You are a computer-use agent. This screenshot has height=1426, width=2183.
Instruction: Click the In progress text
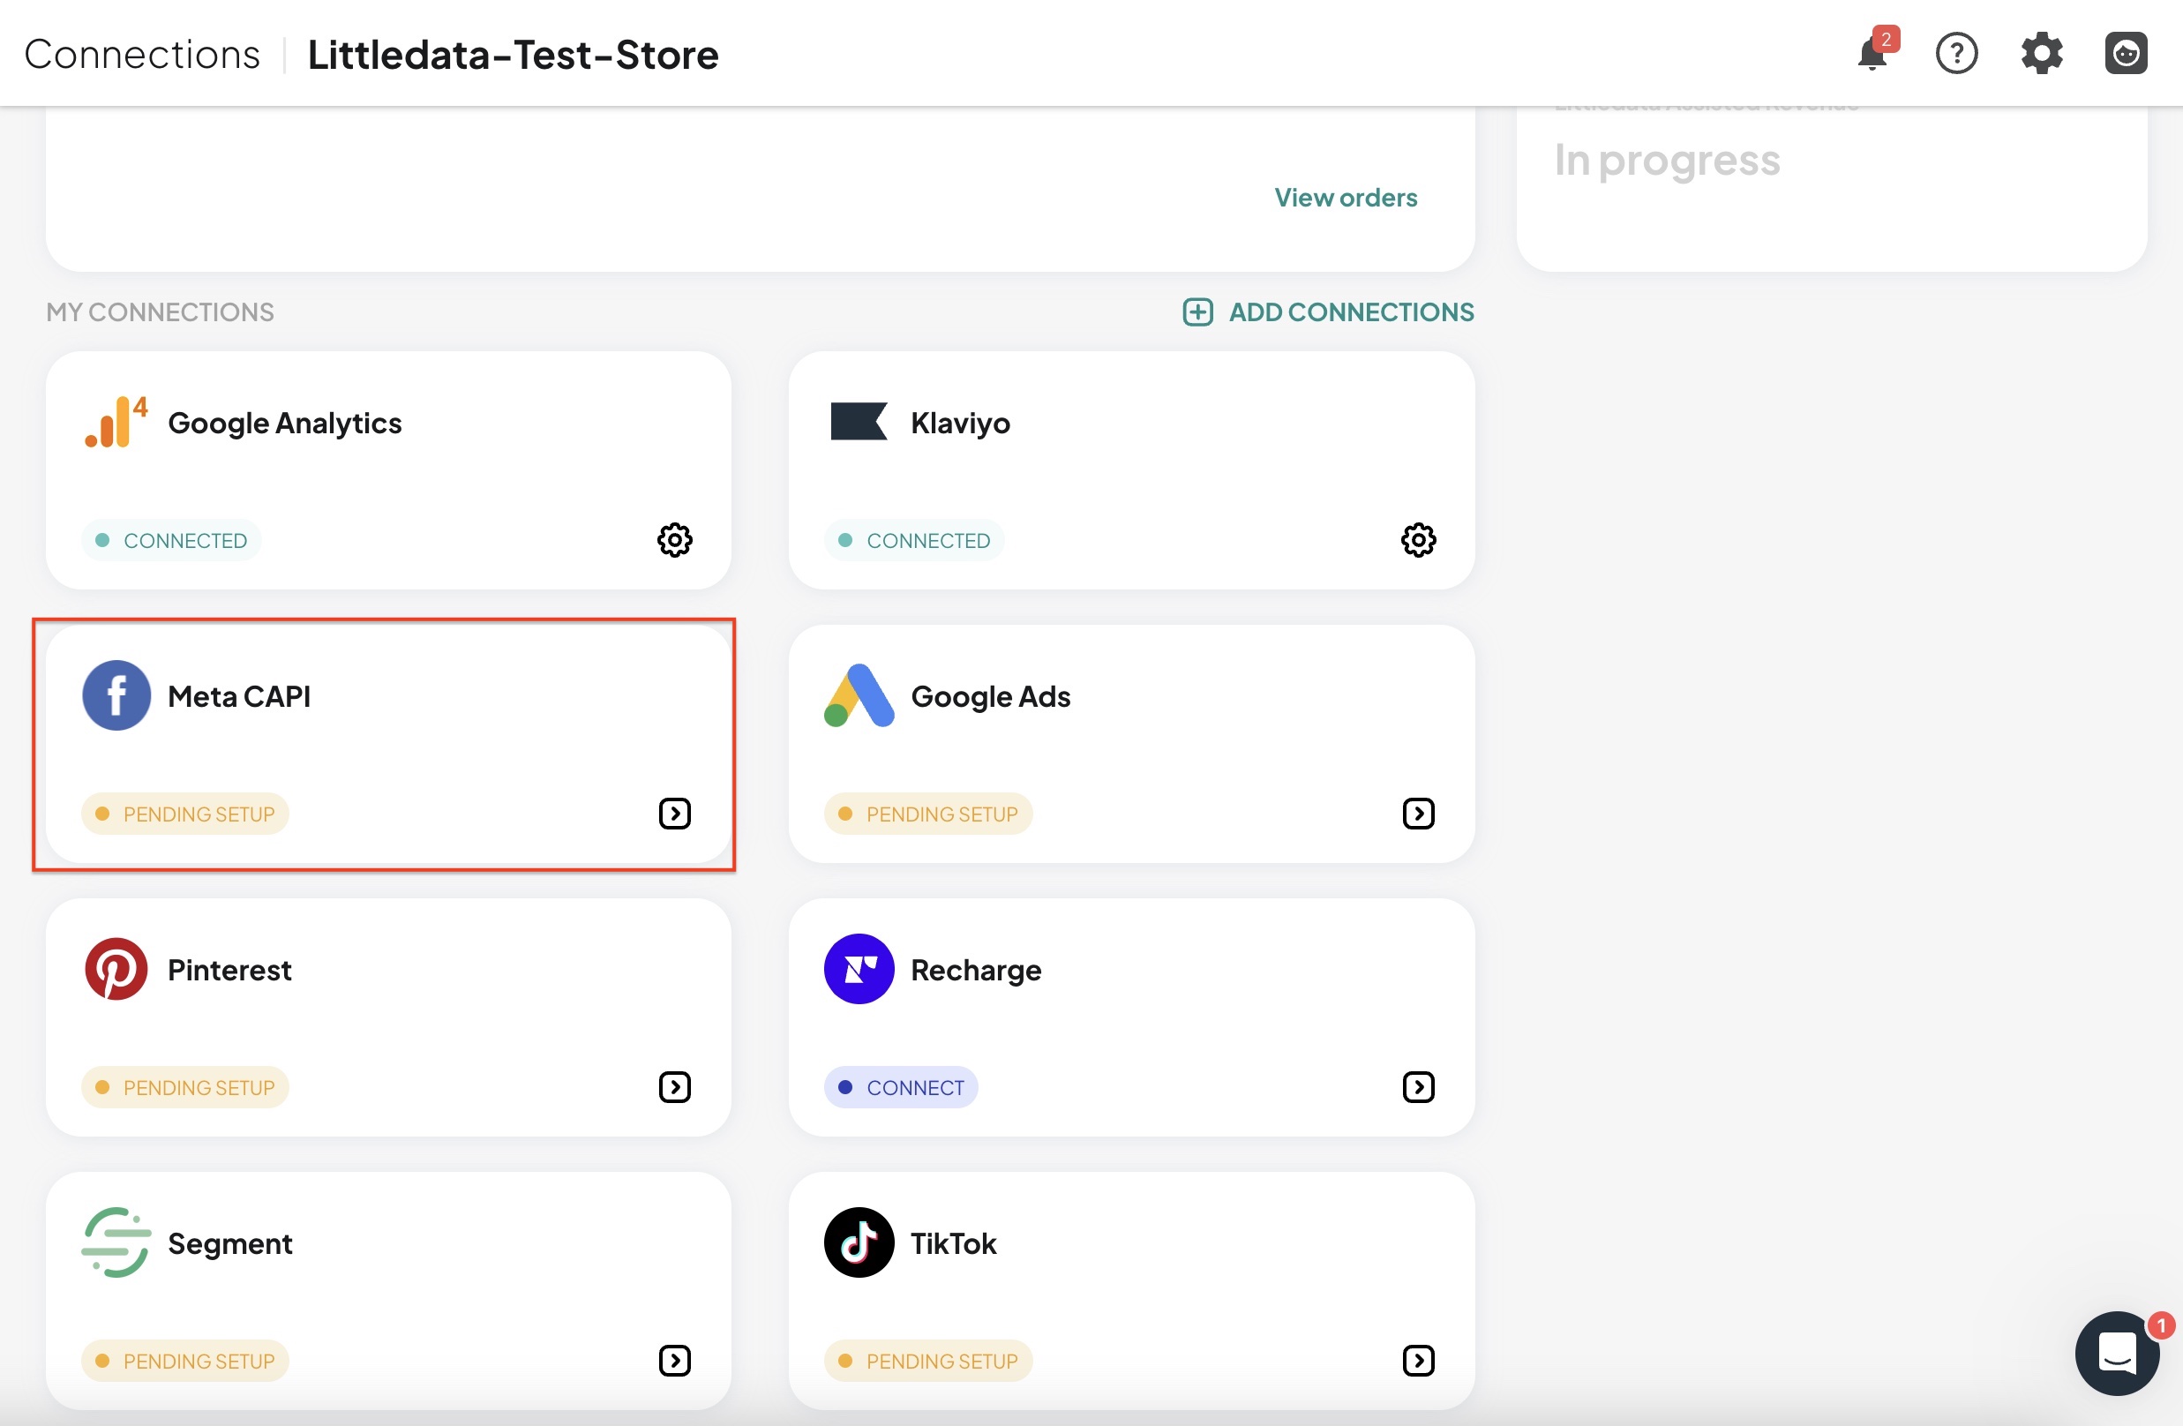(x=1667, y=161)
